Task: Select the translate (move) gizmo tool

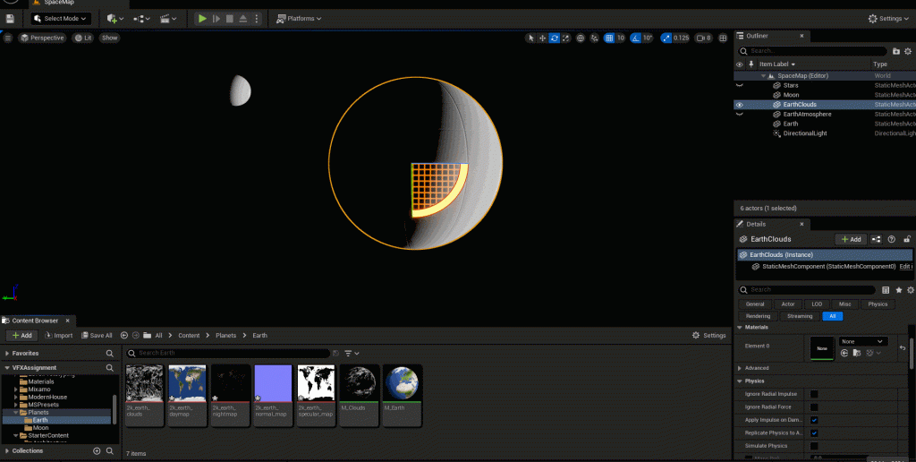Action: (x=543, y=38)
